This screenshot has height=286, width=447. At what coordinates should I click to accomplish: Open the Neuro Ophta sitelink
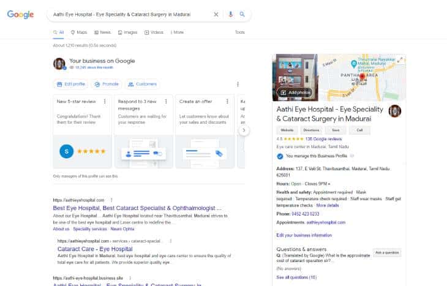click(x=122, y=229)
